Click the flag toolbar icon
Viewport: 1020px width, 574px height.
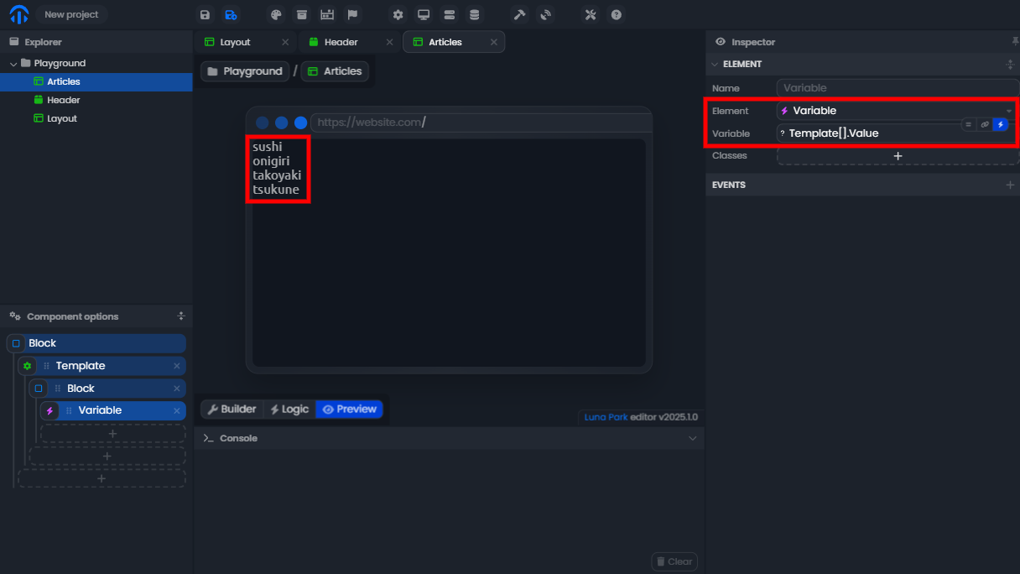point(353,15)
